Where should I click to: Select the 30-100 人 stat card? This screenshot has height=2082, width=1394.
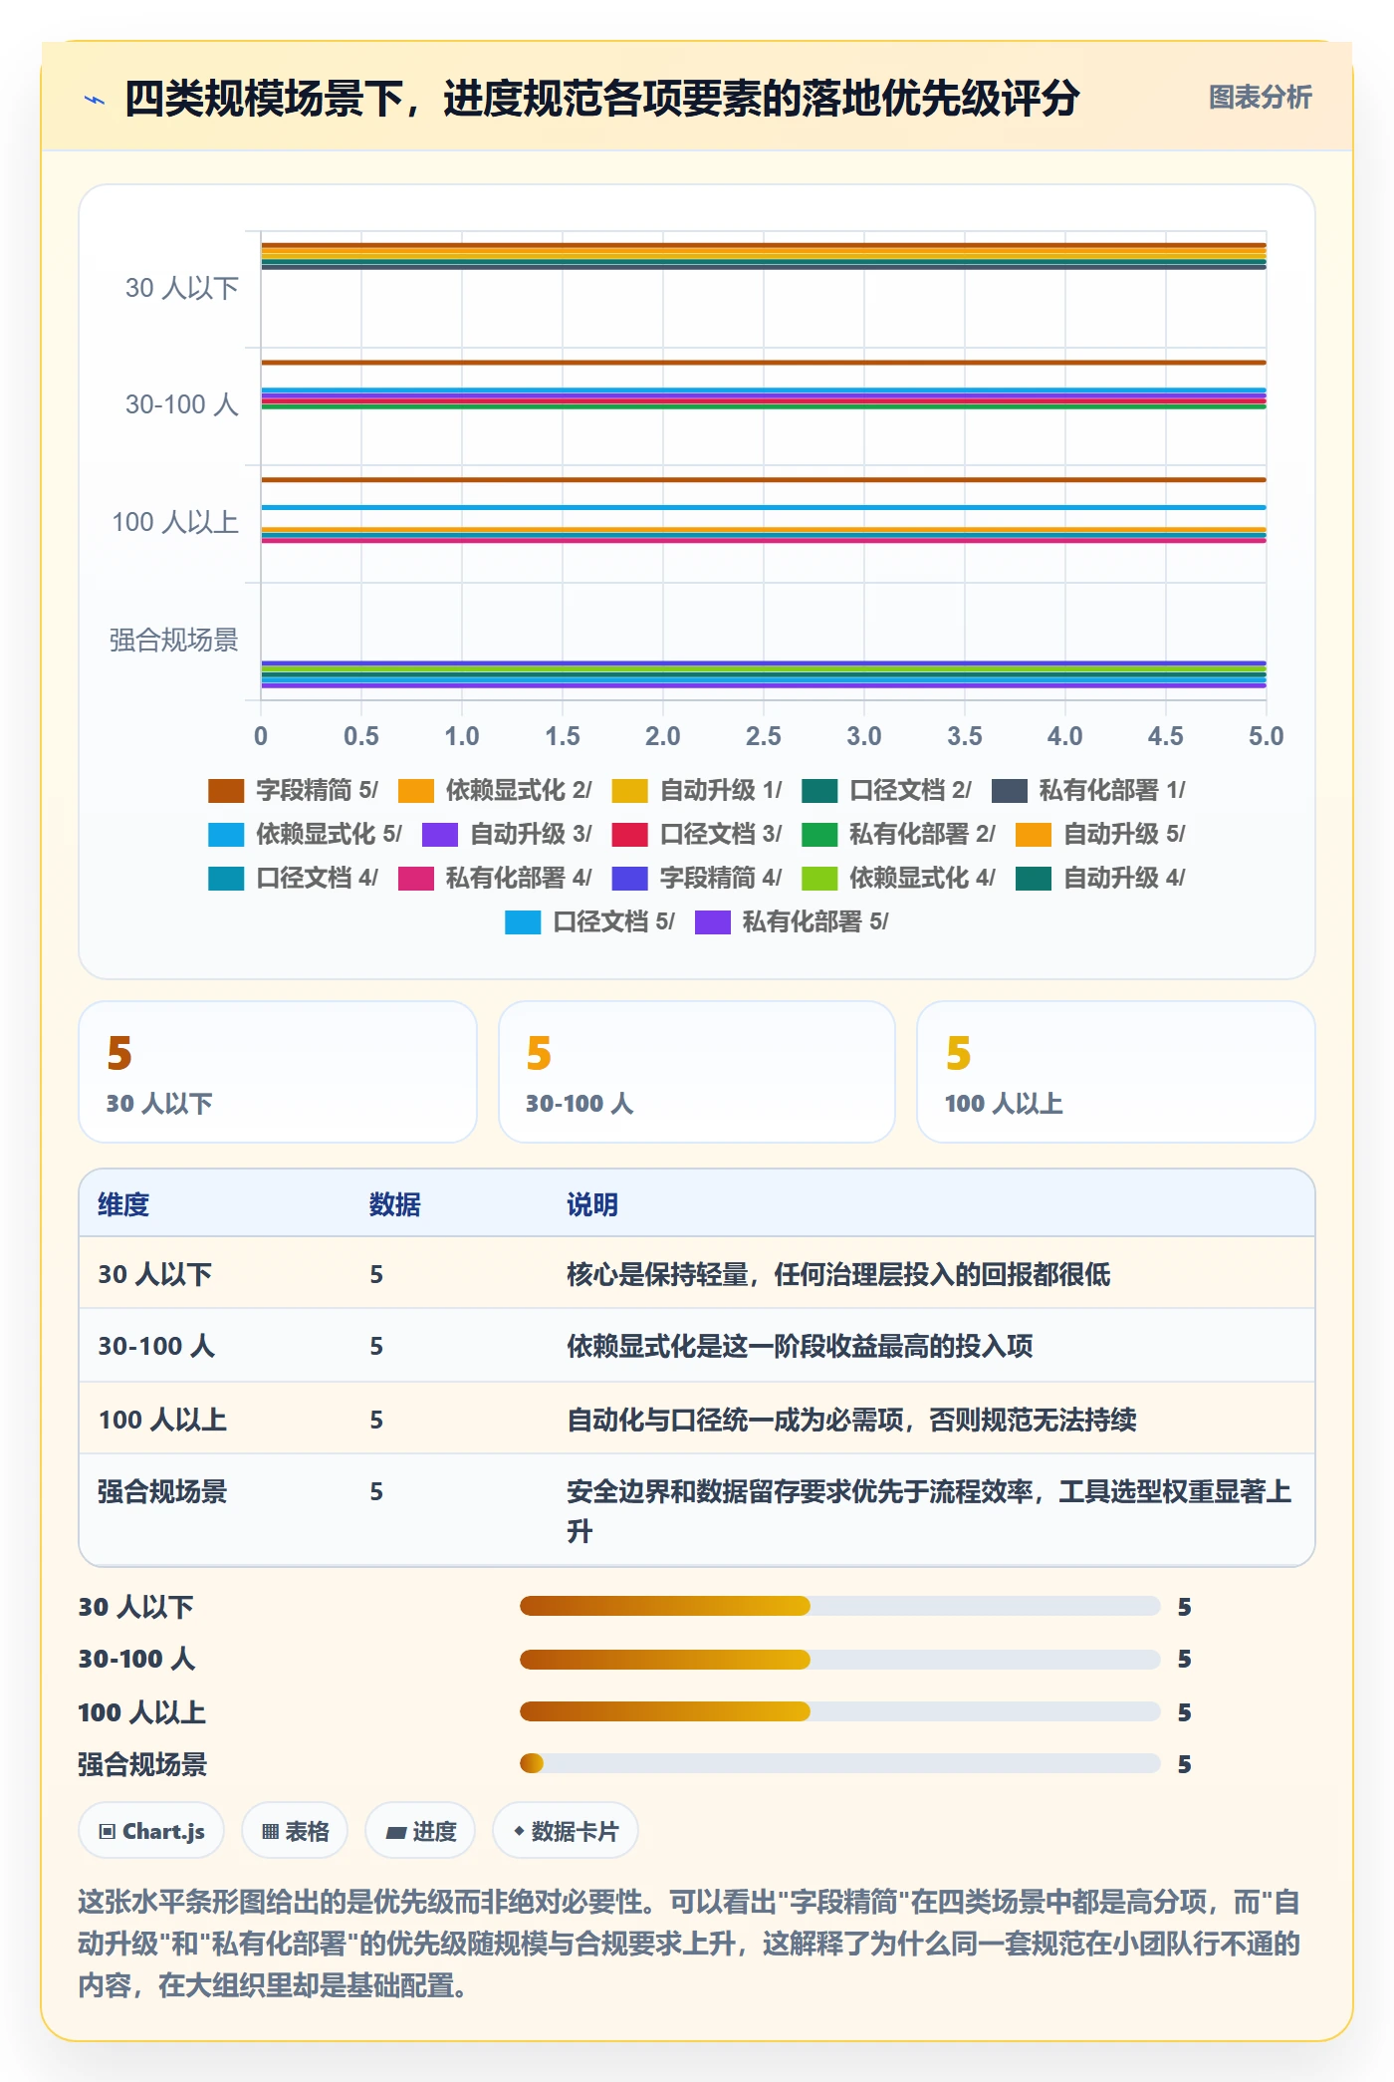point(697,1072)
